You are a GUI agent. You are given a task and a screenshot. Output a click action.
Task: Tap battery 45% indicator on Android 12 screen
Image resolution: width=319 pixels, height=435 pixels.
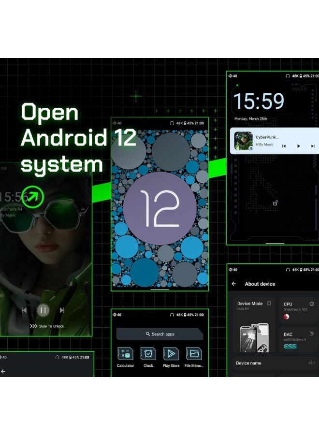188,123
